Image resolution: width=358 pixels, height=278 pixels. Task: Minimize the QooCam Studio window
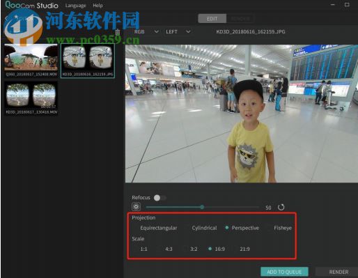pyautogui.click(x=333, y=5)
